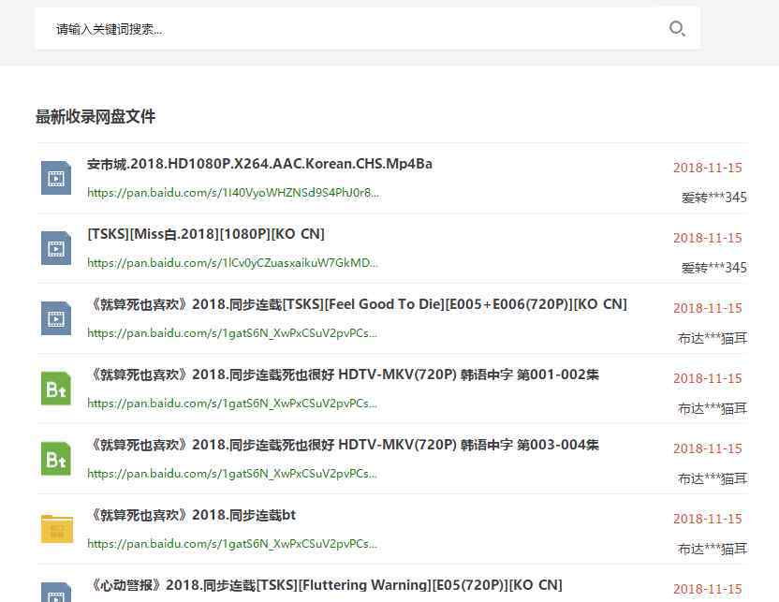Click pan URL under 第003-004集 entry

tap(232, 474)
